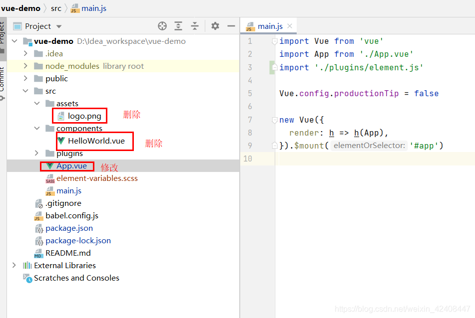Open the Project view dropdown
The height and width of the screenshot is (318, 475).
tap(59, 26)
